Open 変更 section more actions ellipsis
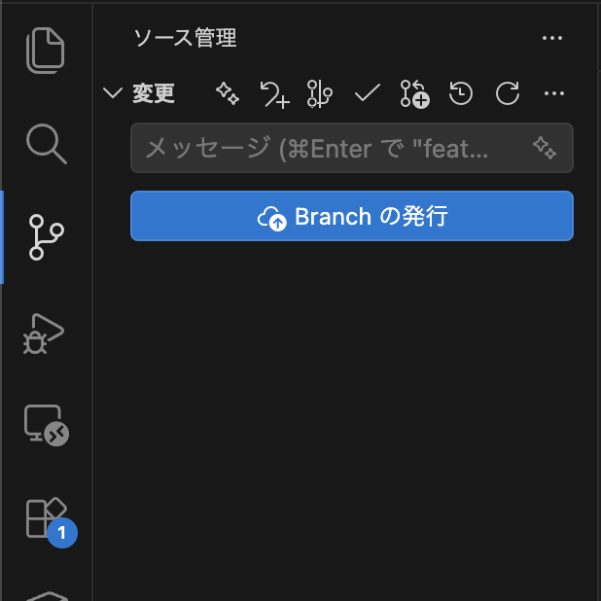 [x=554, y=93]
